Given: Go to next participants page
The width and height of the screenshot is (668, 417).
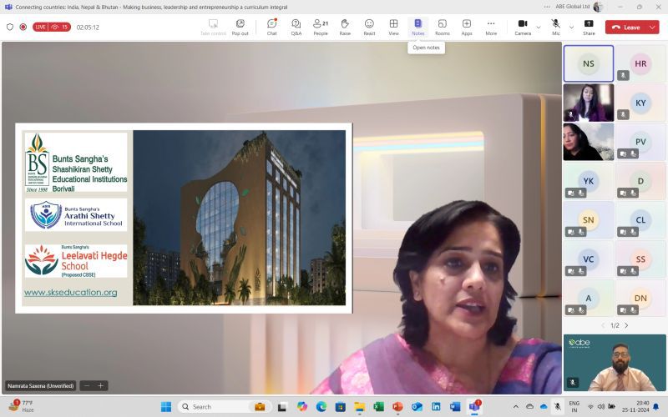Looking at the screenshot, I should [626, 325].
